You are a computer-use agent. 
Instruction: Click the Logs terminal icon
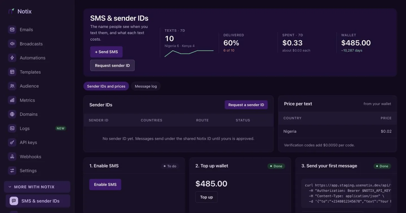click(x=12, y=128)
